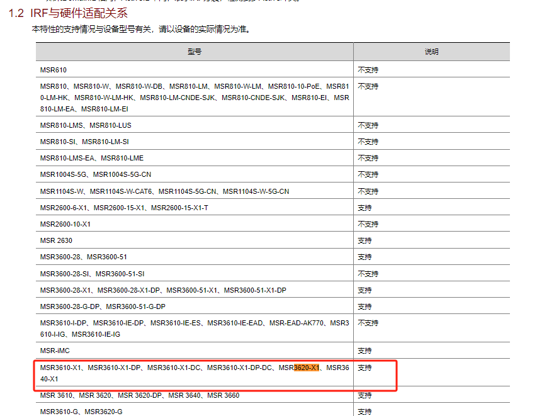Click the heading '1.2 IRF与硬件适配关系'
Image resolution: width=554 pixels, height=416 pixels.
pos(68,13)
